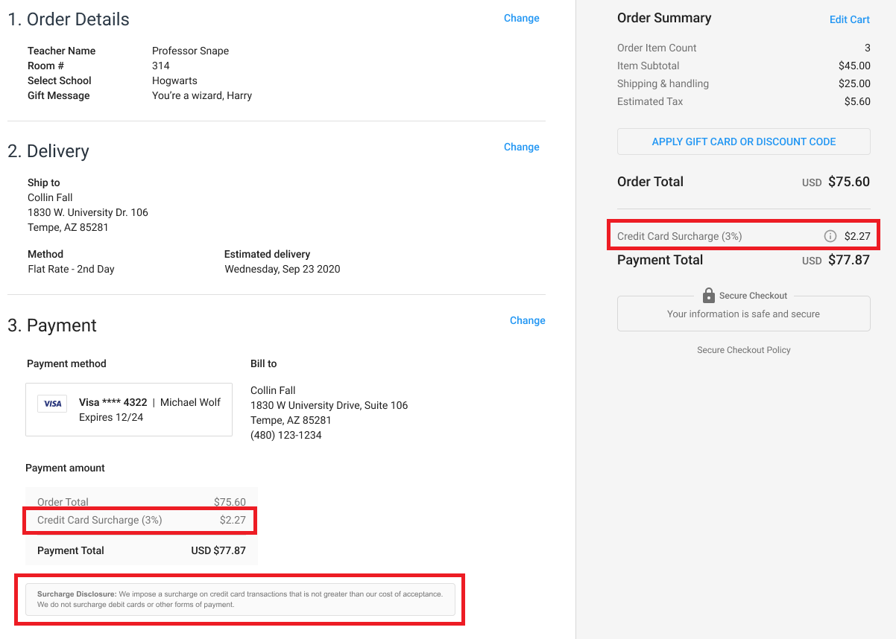This screenshot has width=896, height=639.
Task: Select the Visa ending 4322 card text
Action: (x=113, y=402)
